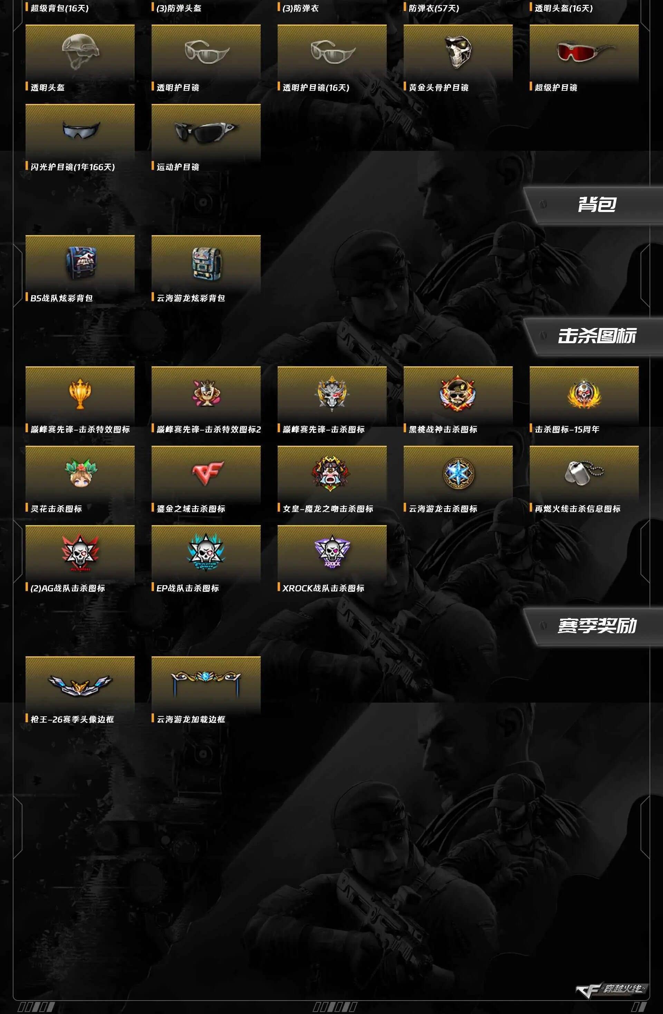
Task: Choose the red 超级护目镜 goggles
Action: pos(584,52)
